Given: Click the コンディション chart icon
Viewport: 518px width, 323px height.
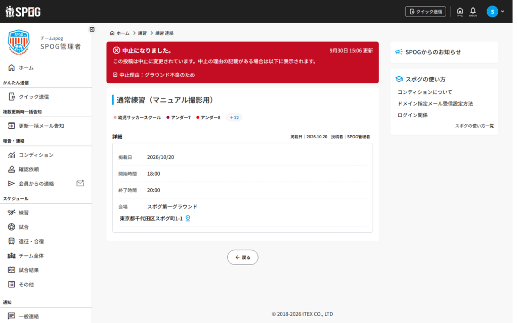Looking at the screenshot, I should point(12,154).
